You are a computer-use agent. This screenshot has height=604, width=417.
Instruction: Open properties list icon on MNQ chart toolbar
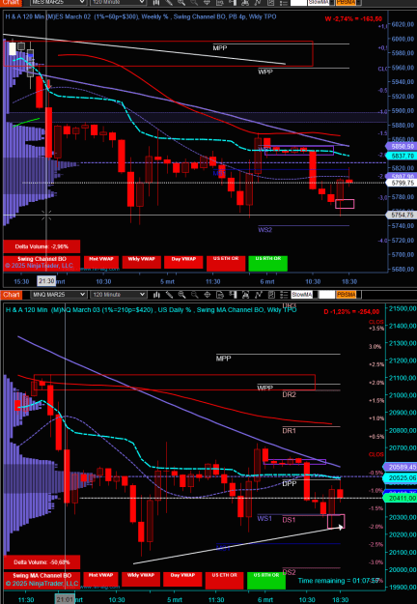(284, 295)
